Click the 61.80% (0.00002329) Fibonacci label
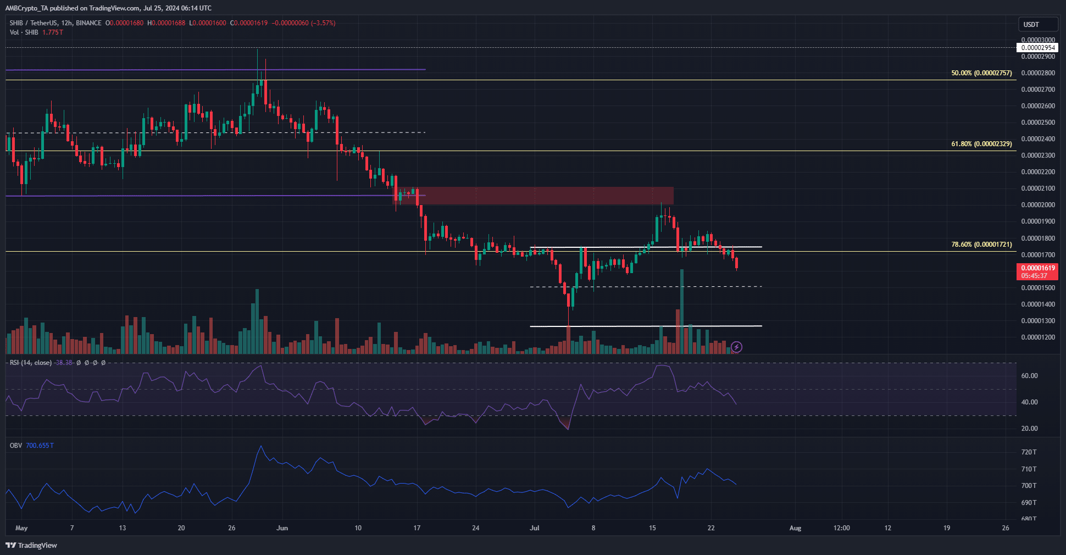This screenshot has width=1066, height=555. click(x=981, y=144)
